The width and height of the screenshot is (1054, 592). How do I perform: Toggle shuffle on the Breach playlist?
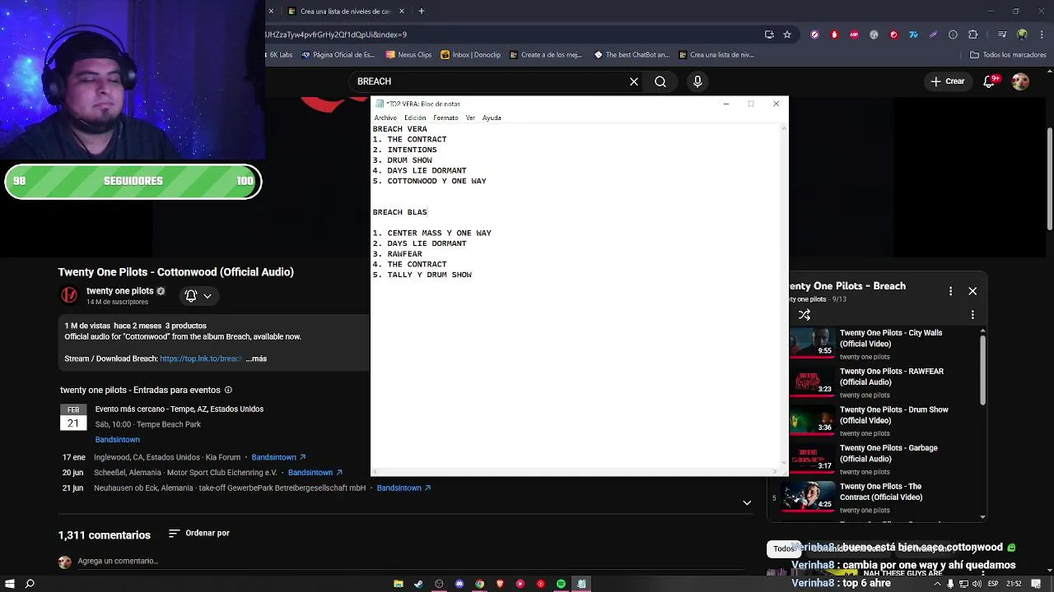tap(804, 315)
